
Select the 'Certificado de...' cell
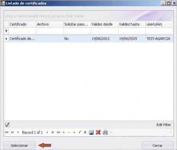(22, 38)
